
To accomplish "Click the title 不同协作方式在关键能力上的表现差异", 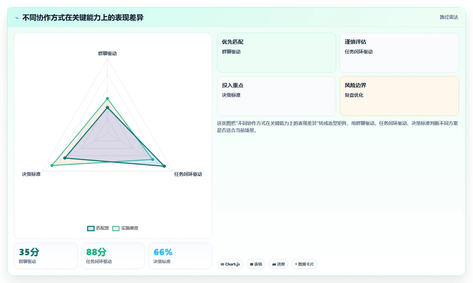I will coord(83,17).
